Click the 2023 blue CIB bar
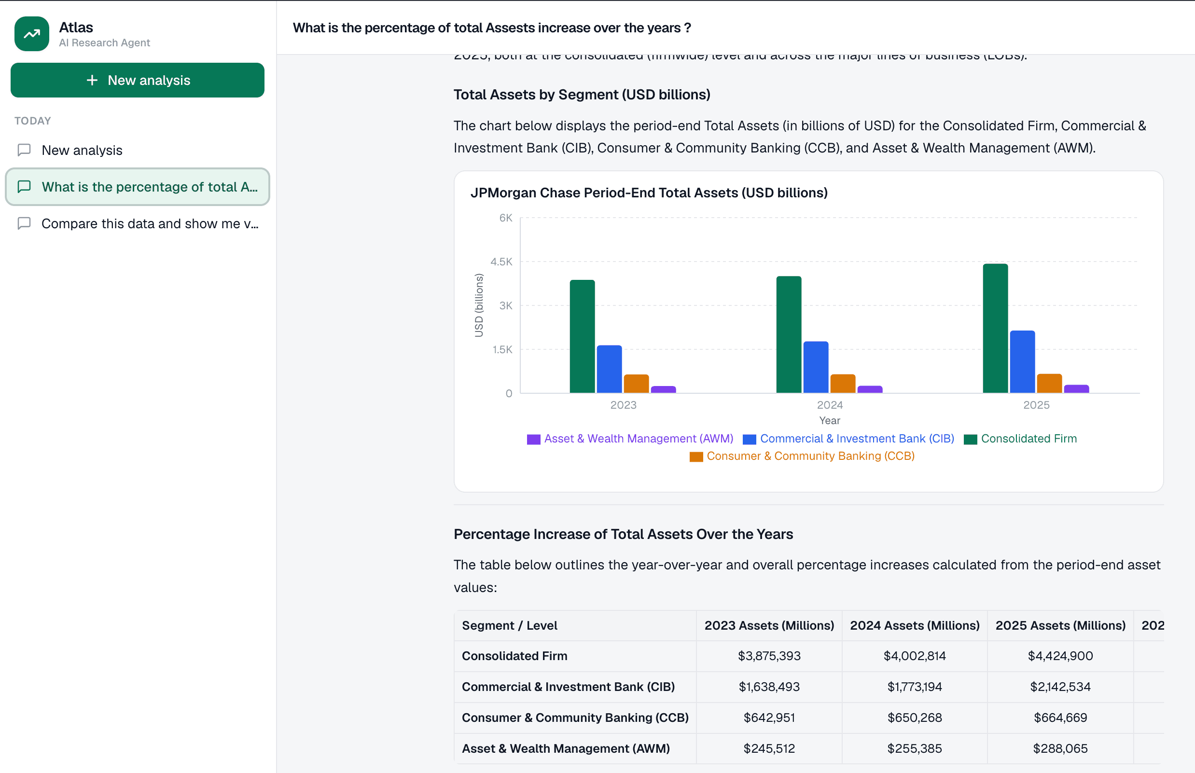The height and width of the screenshot is (773, 1195). click(609, 369)
